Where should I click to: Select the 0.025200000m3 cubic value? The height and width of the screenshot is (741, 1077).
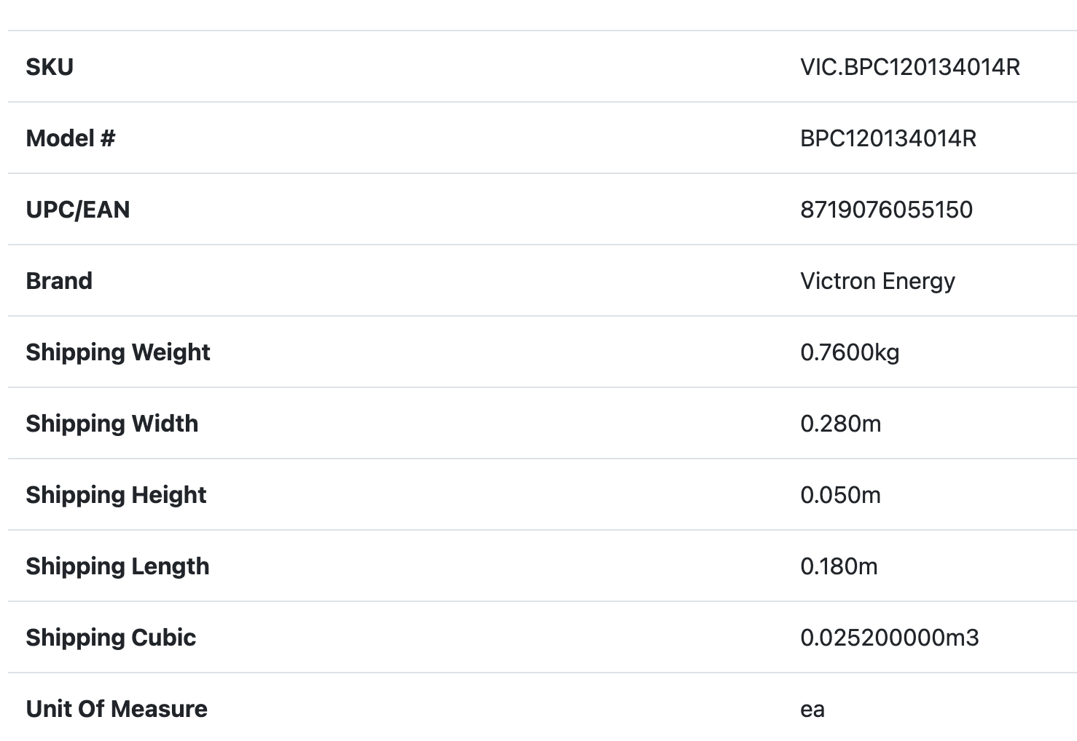pyautogui.click(x=889, y=638)
